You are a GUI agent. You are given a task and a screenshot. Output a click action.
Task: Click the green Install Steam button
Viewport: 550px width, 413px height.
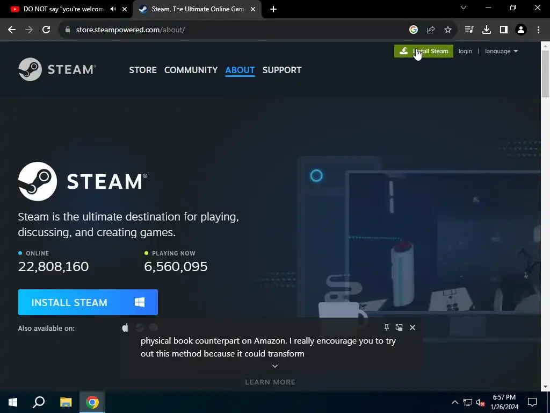[424, 51]
